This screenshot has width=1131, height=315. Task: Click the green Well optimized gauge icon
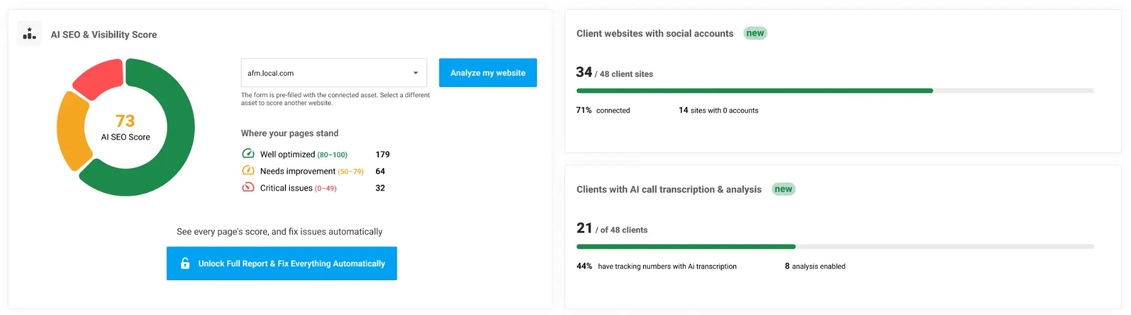248,153
